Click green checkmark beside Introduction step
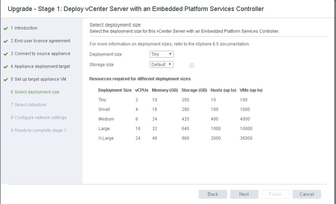Screen dimensions: 336x204 pyautogui.click(x=6, y=28)
